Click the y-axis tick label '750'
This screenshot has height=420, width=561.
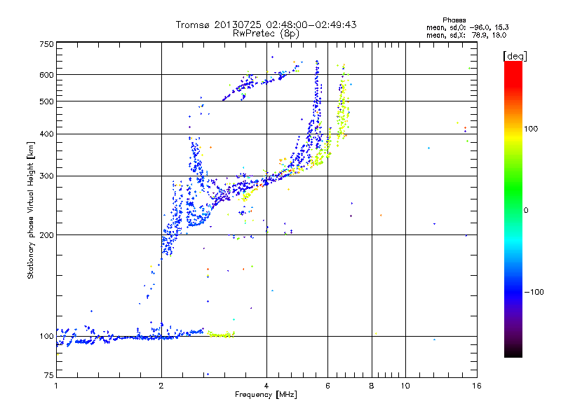46,44
